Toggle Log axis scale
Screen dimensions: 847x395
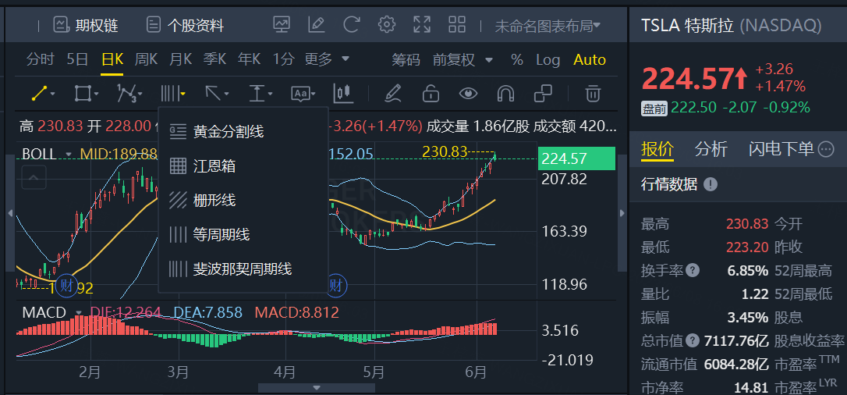pos(548,60)
